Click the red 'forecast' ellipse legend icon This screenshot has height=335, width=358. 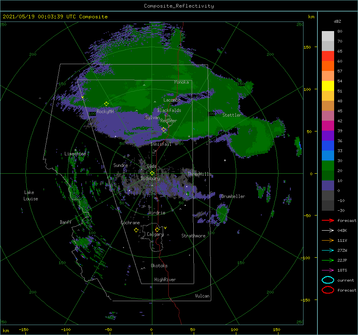[x=328, y=290]
